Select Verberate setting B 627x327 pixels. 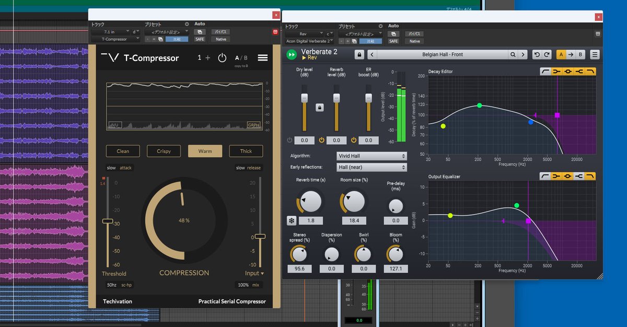(x=580, y=54)
